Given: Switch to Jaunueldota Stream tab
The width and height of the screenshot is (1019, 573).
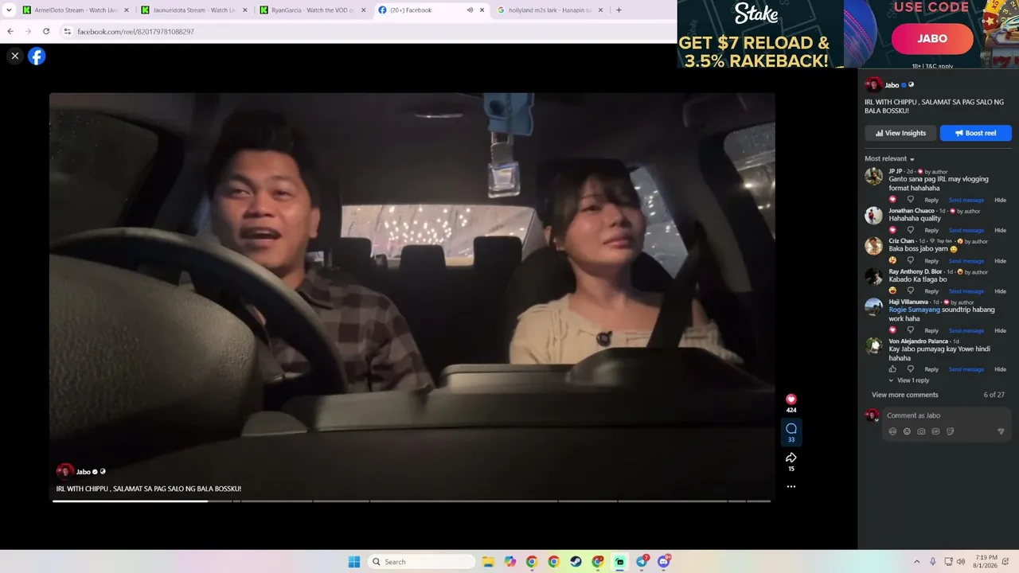Looking at the screenshot, I should click(194, 10).
